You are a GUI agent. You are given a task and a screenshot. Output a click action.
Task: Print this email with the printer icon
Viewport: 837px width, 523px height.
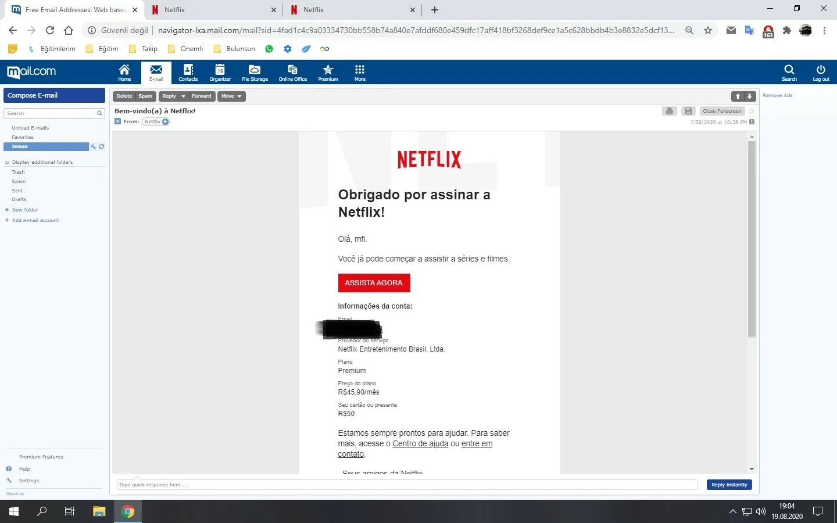(x=669, y=111)
